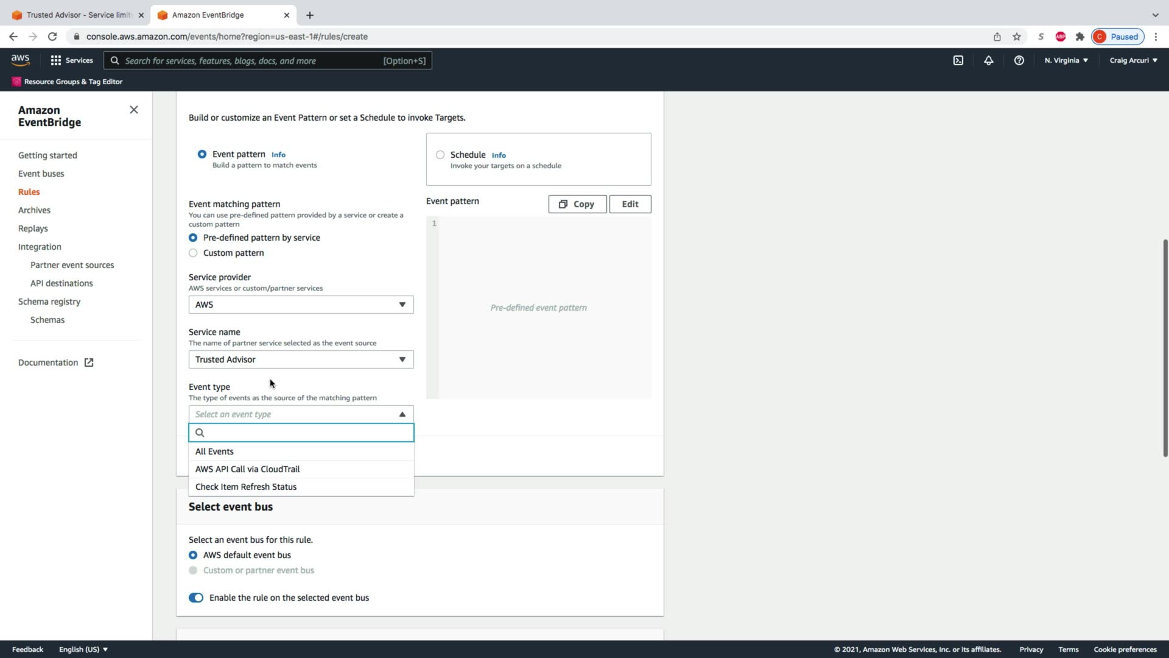Viewport: 1169px width, 658px height.
Task: Click the Services grid icon
Action: [56, 60]
